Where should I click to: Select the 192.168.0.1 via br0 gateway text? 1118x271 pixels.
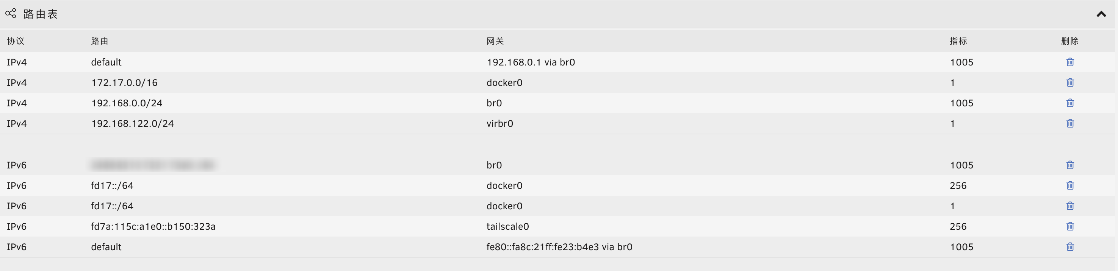pyautogui.click(x=531, y=62)
